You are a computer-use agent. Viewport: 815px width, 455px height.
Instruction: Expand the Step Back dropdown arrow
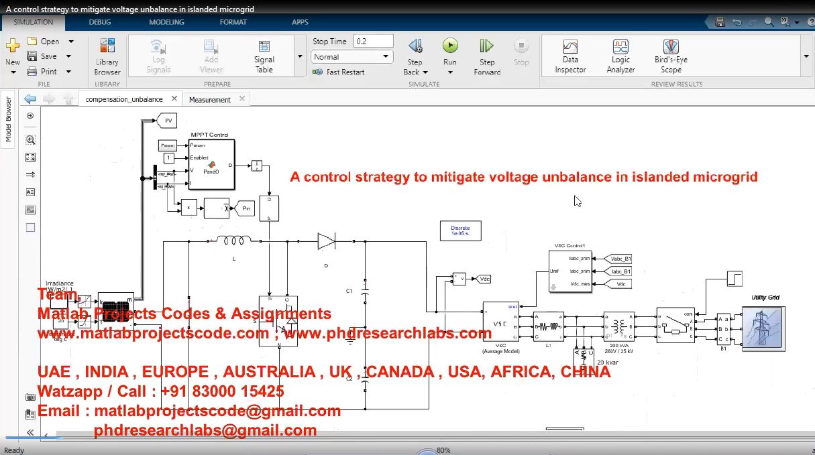coord(425,72)
